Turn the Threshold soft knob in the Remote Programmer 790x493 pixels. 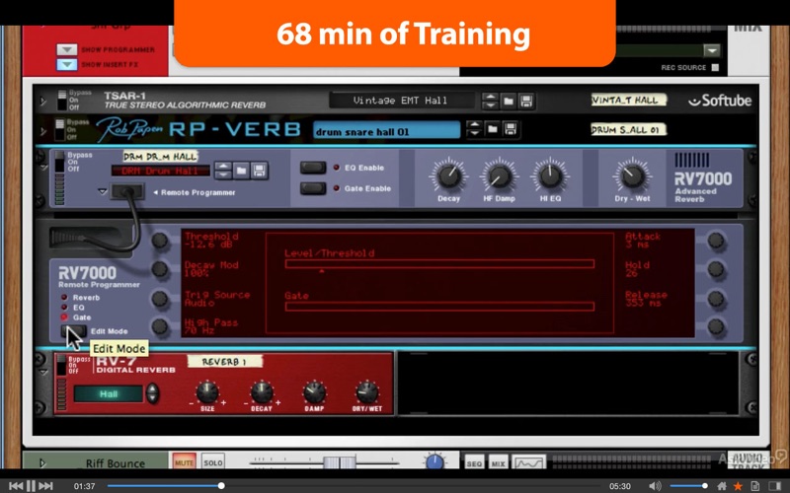[160, 241]
